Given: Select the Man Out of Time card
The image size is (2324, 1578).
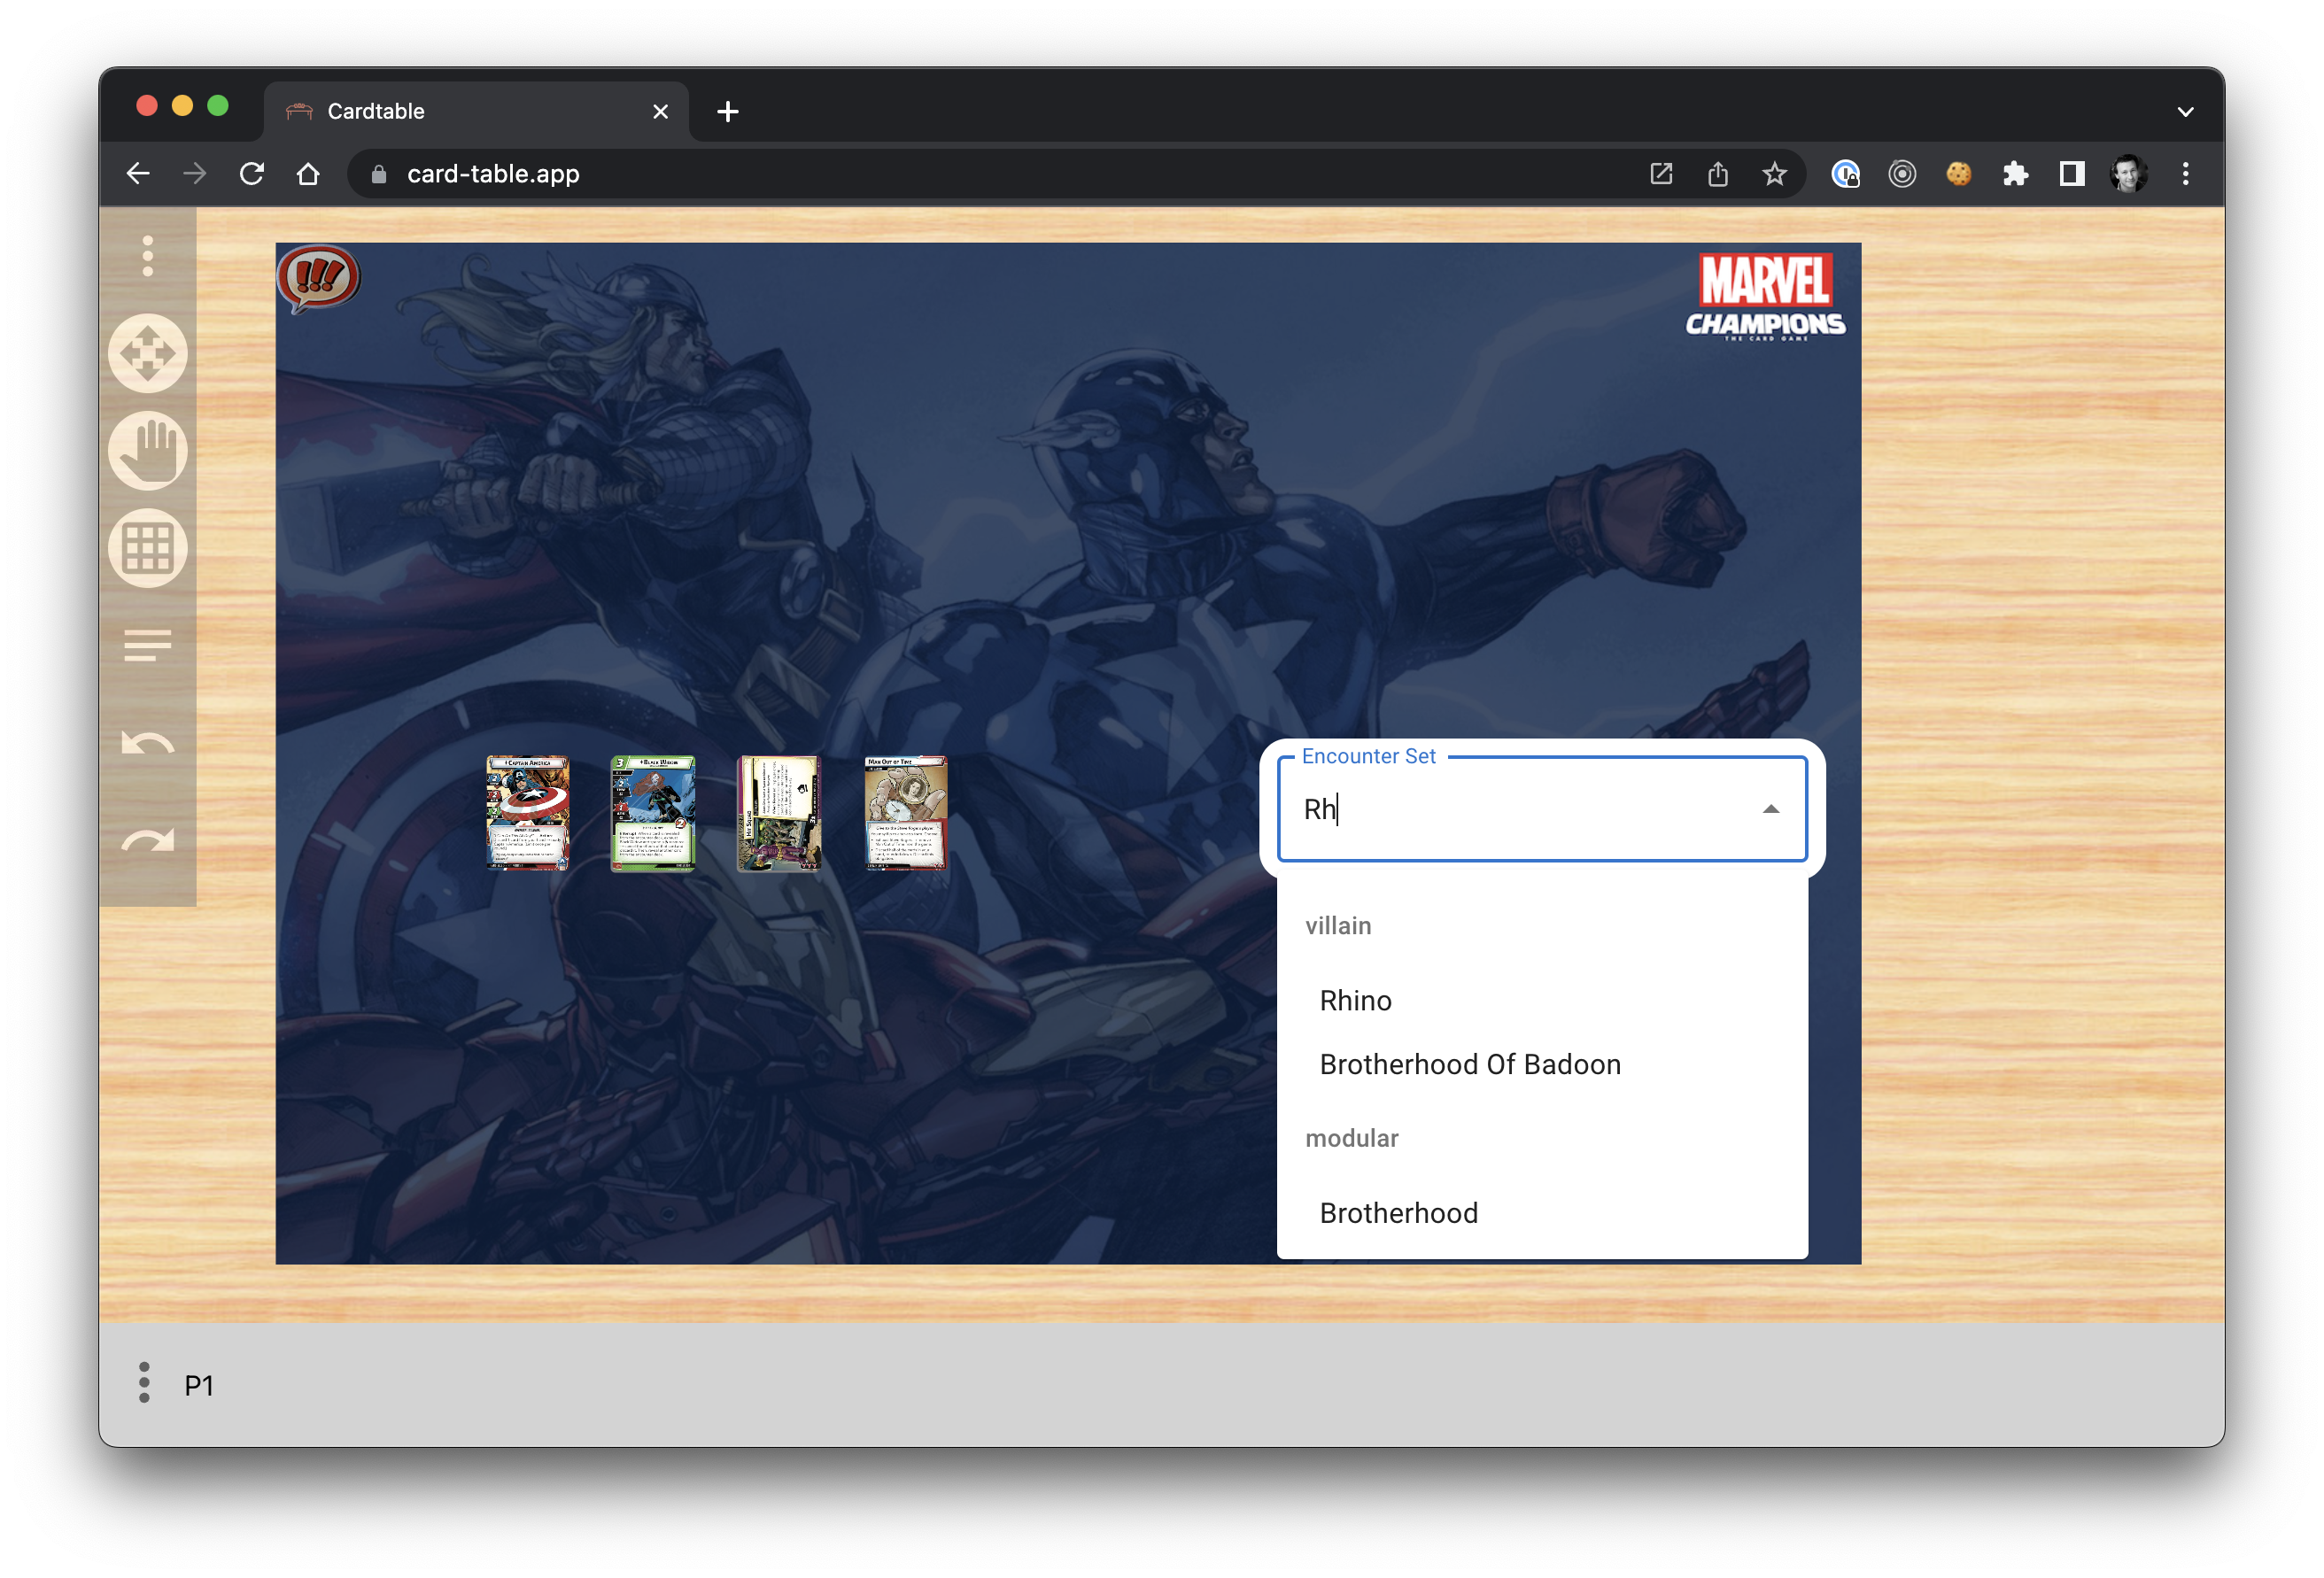Looking at the screenshot, I should 906,813.
